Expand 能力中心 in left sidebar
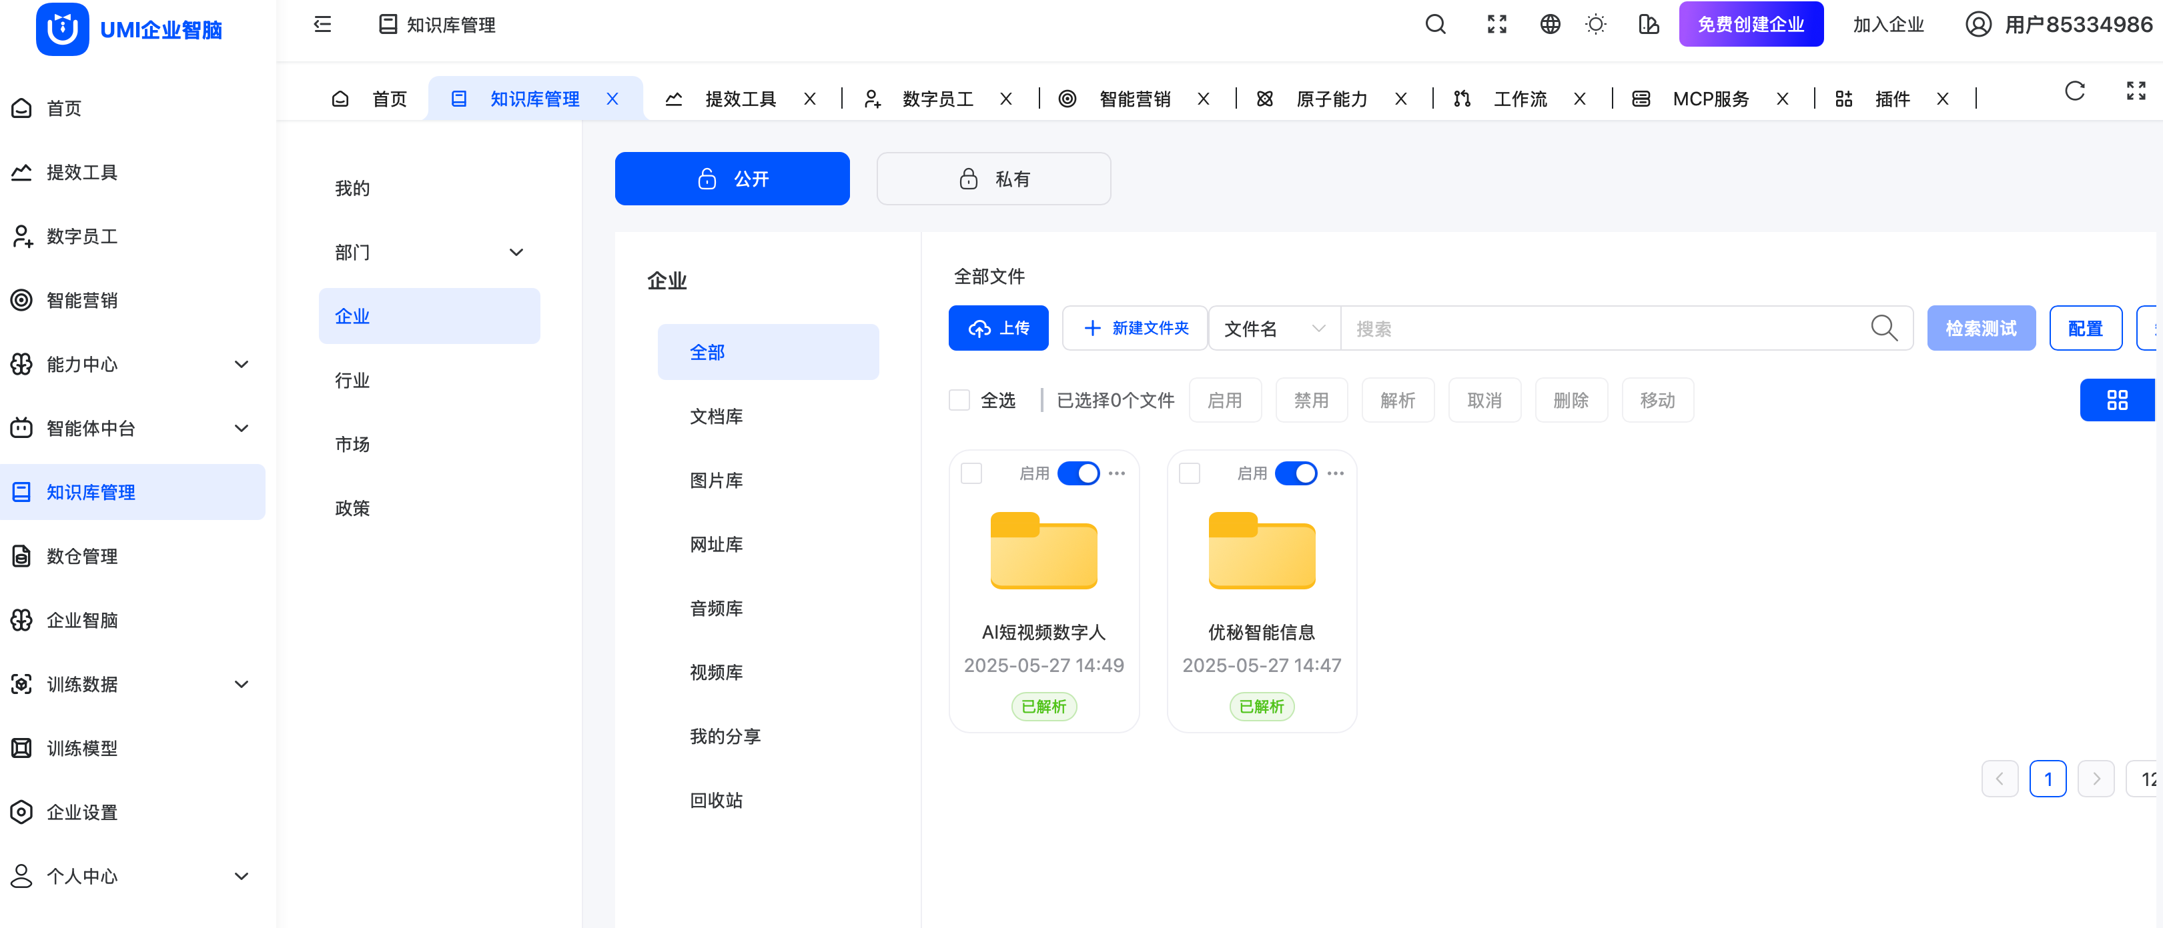Viewport: 2163px width, 928px height. (x=241, y=364)
